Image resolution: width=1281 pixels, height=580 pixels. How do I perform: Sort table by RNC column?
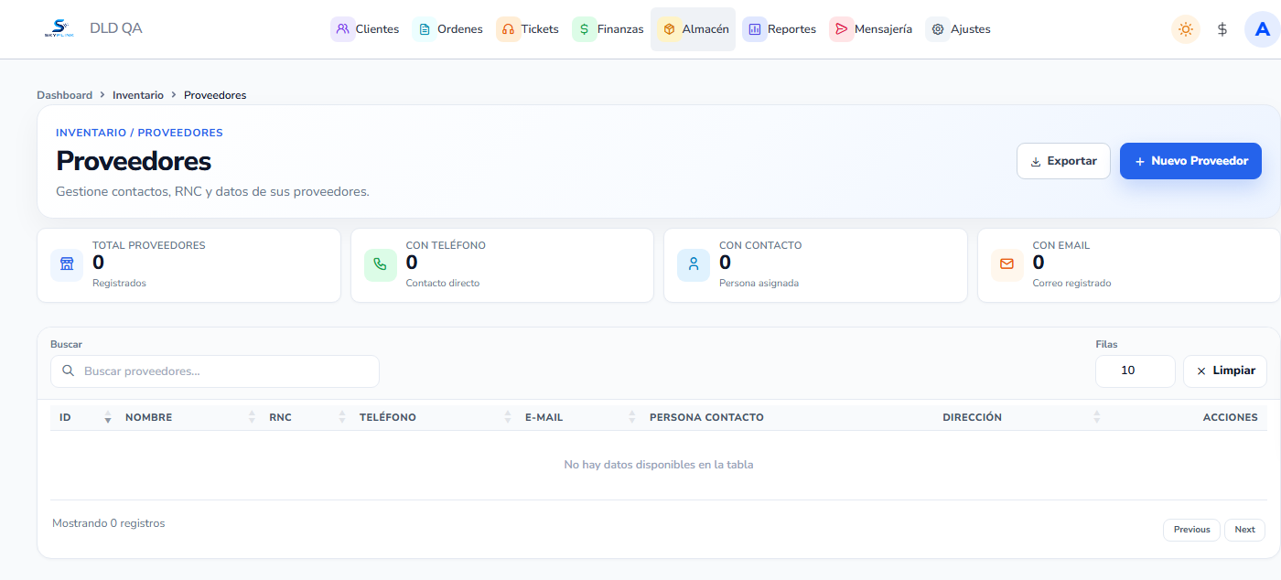(x=305, y=417)
